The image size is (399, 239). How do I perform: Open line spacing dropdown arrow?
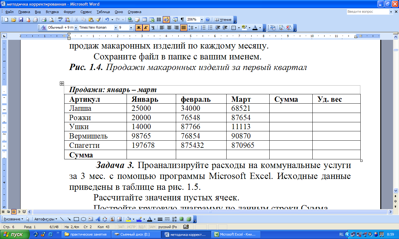click(x=196, y=27)
